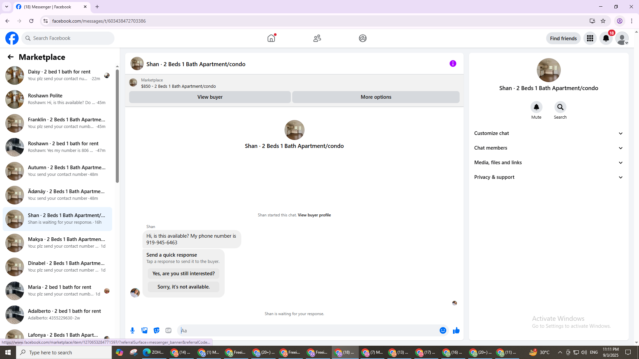Click Shan's profile photo in right panel
This screenshot has height=359, width=639.
(x=548, y=70)
